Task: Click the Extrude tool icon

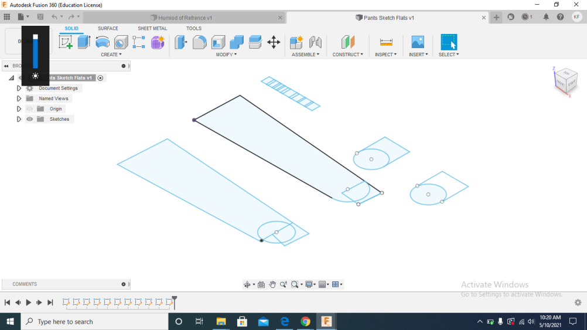Action: [84, 42]
